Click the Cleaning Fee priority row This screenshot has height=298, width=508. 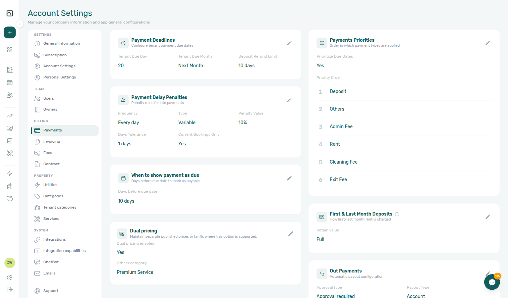click(x=404, y=162)
